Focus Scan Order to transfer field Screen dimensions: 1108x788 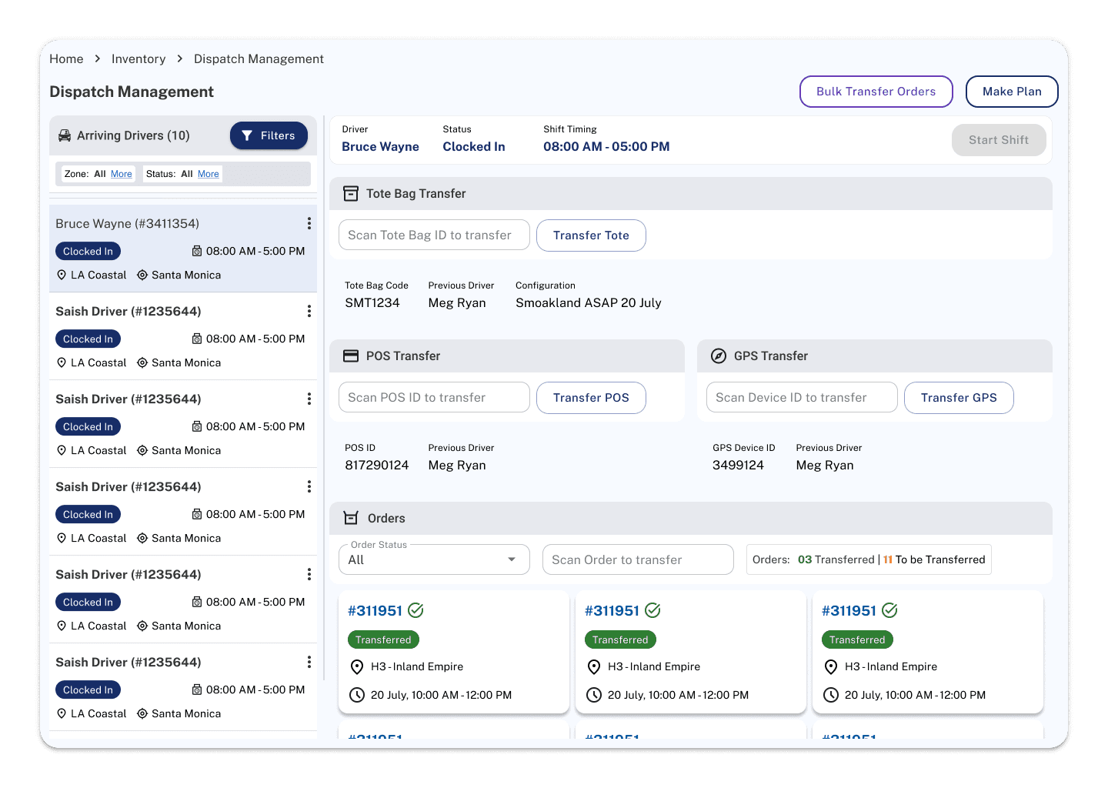(638, 559)
